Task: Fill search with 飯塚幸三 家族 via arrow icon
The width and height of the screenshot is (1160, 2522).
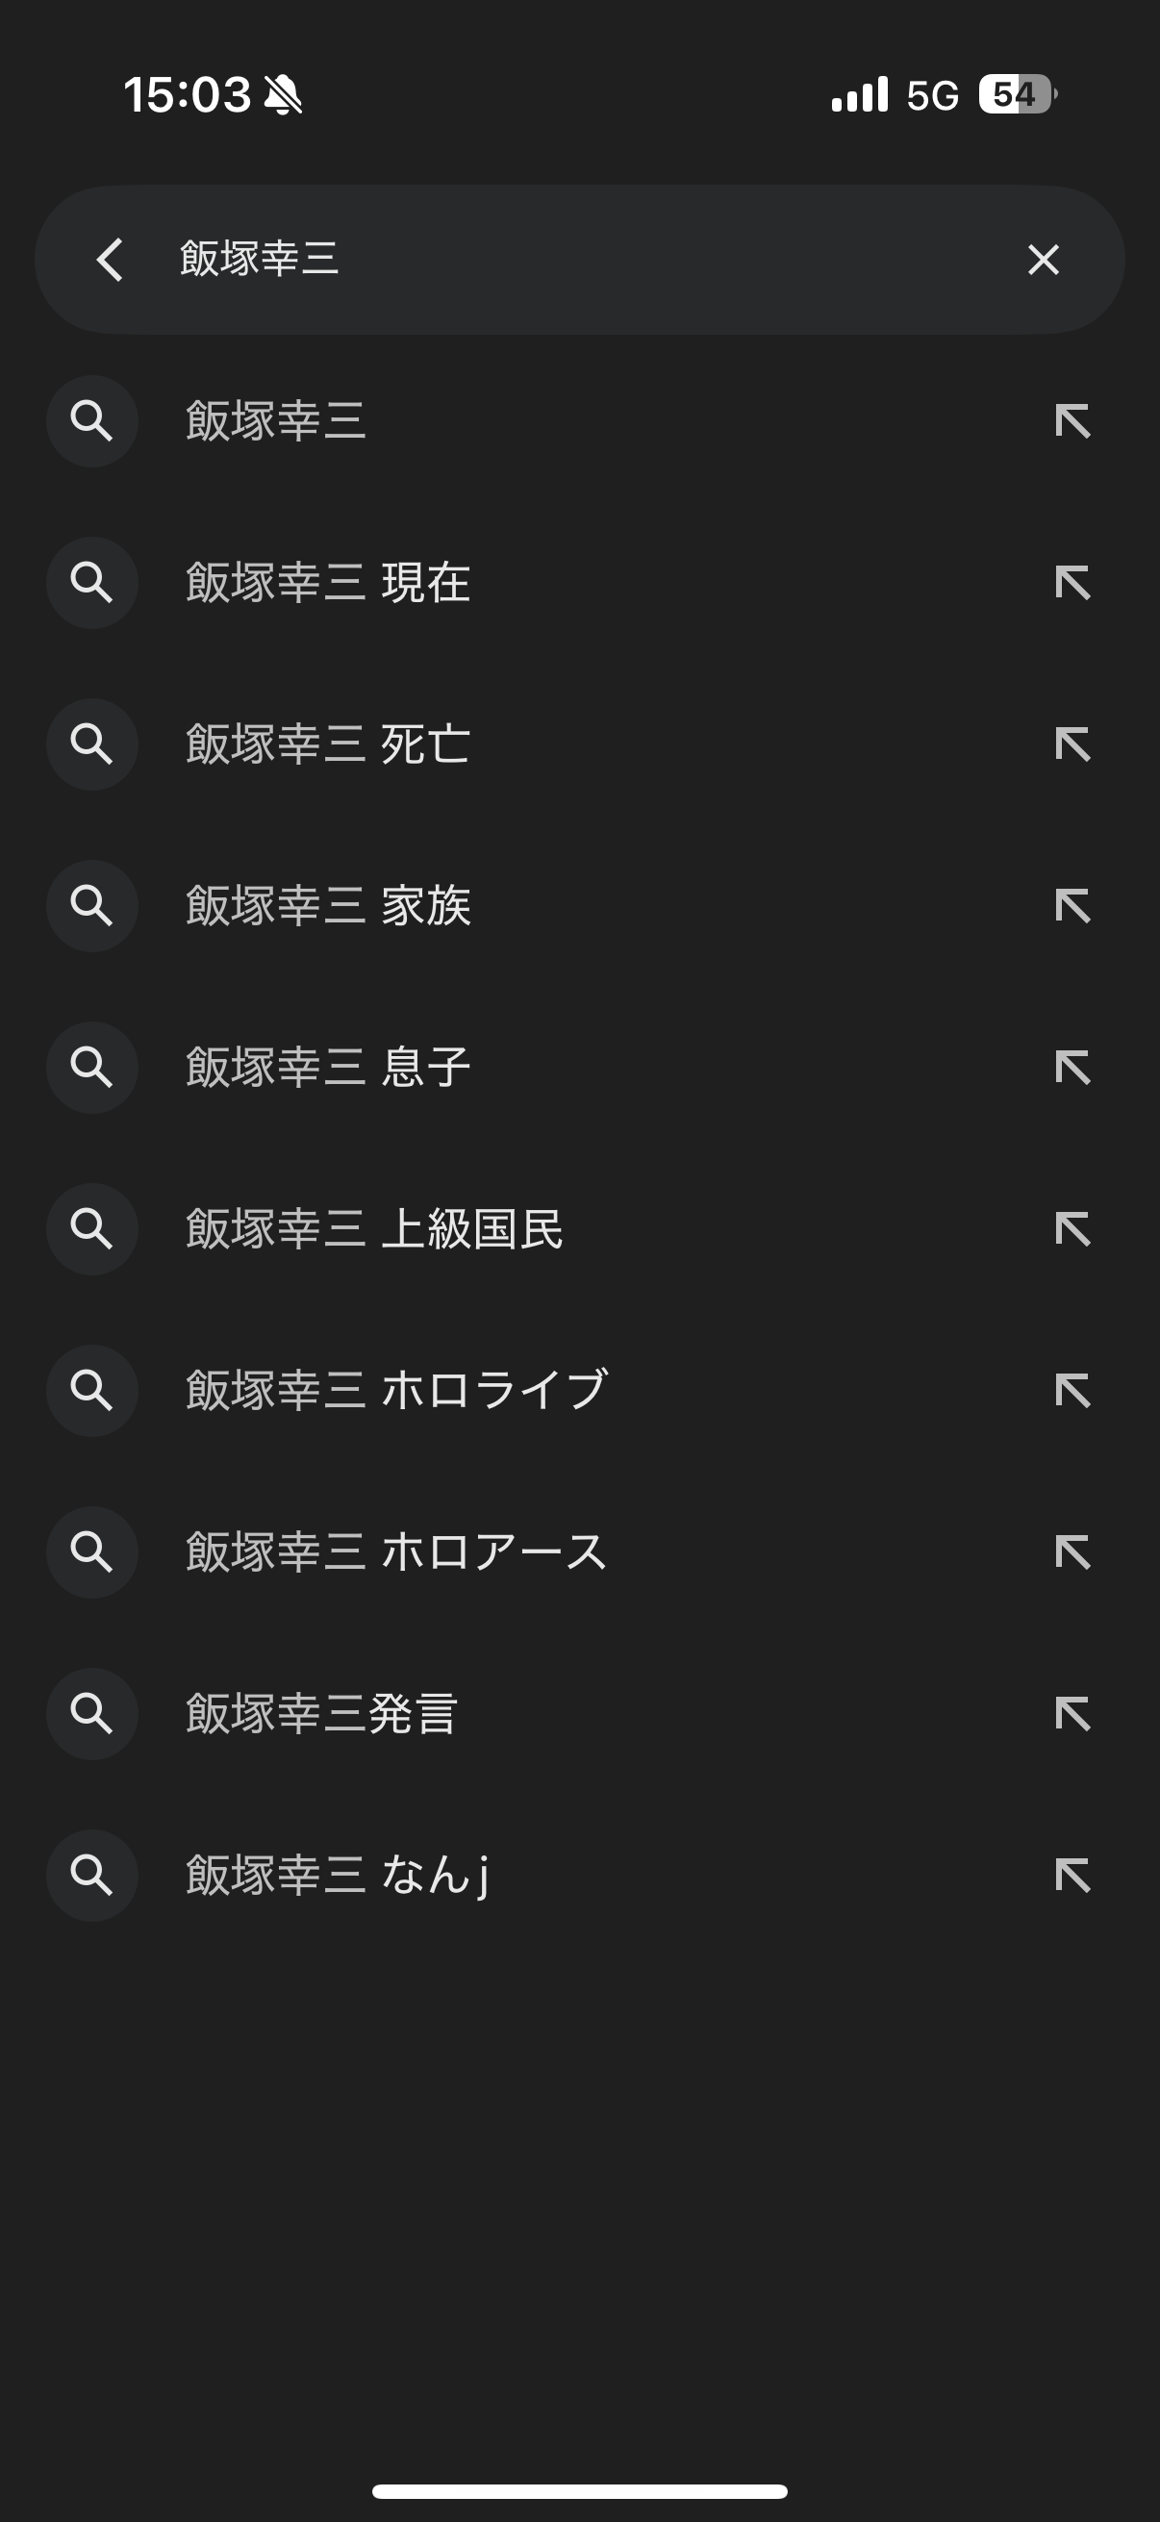Action: [1072, 906]
